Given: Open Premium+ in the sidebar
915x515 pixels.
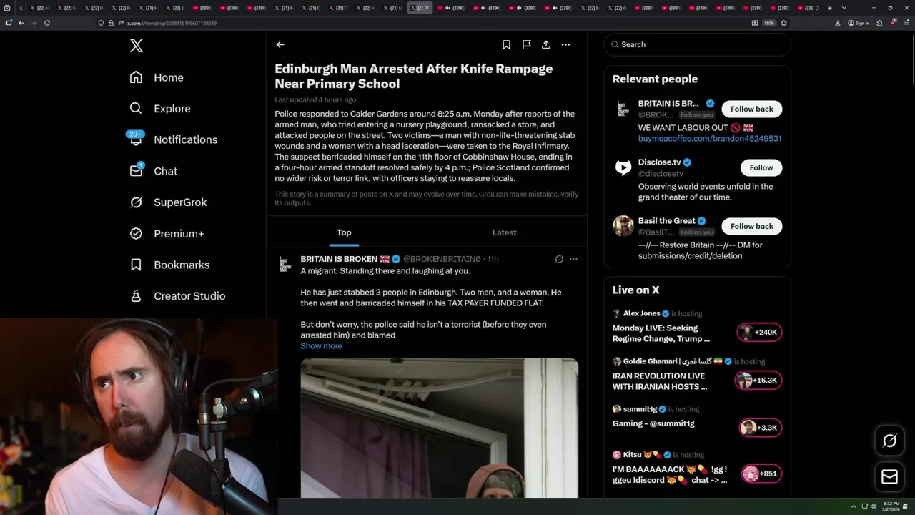Looking at the screenshot, I should click(167, 233).
